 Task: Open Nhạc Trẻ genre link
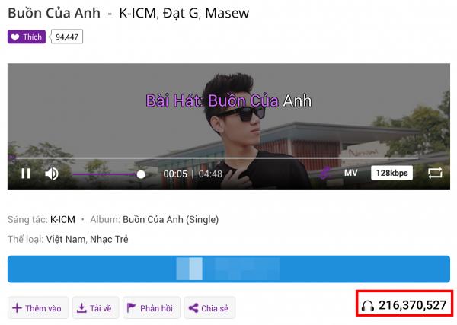pos(109,240)
